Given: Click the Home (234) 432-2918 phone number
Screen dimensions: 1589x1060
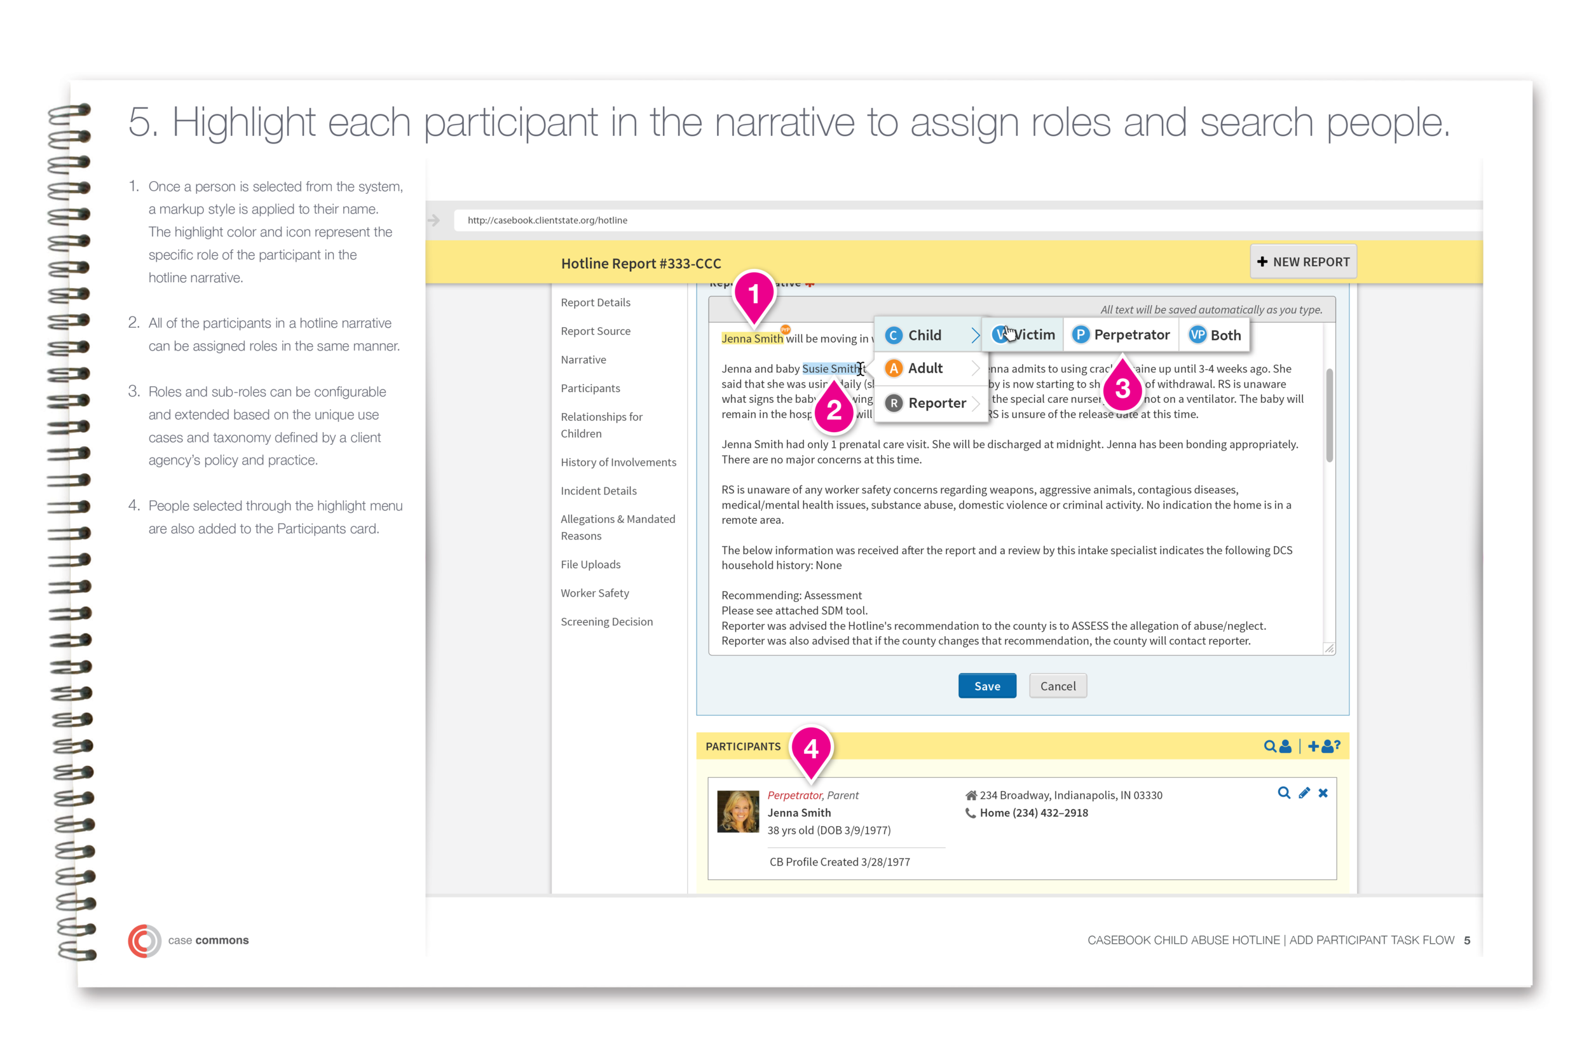Looking at the screenshot, I should [x=1034, y=813].
